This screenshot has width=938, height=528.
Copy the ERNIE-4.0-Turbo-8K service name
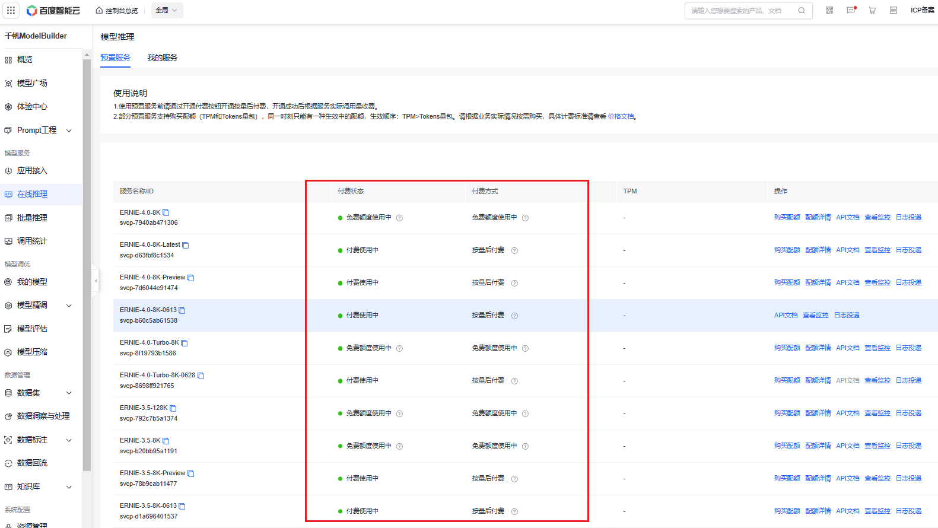coord(185,343)
